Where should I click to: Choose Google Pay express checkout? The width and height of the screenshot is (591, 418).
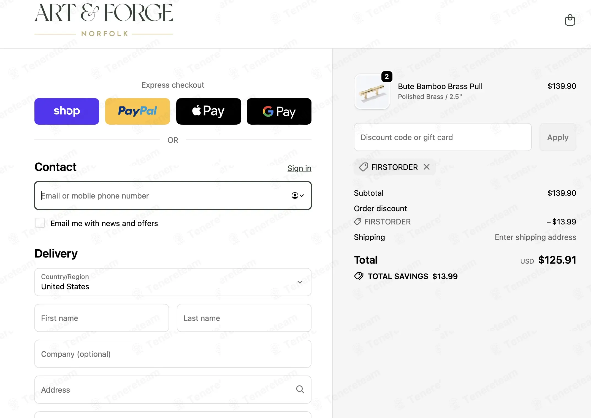[x=279, y=111]
